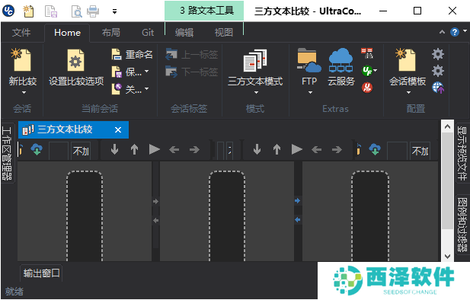Click the vertical scrollbar down arrow
Screen dimensions: 470x300
tap(447, 257)
